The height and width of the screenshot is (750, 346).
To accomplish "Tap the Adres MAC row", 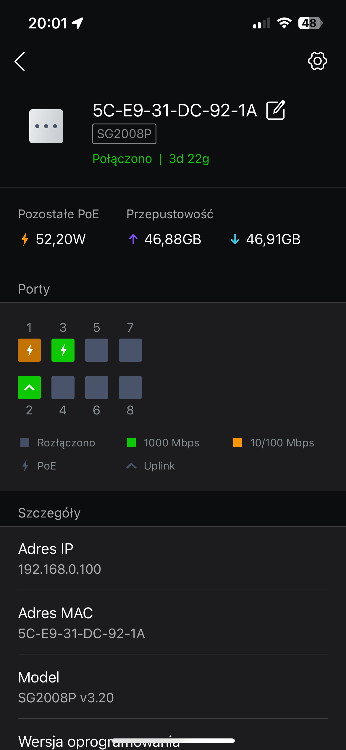I will pos(173,623).
